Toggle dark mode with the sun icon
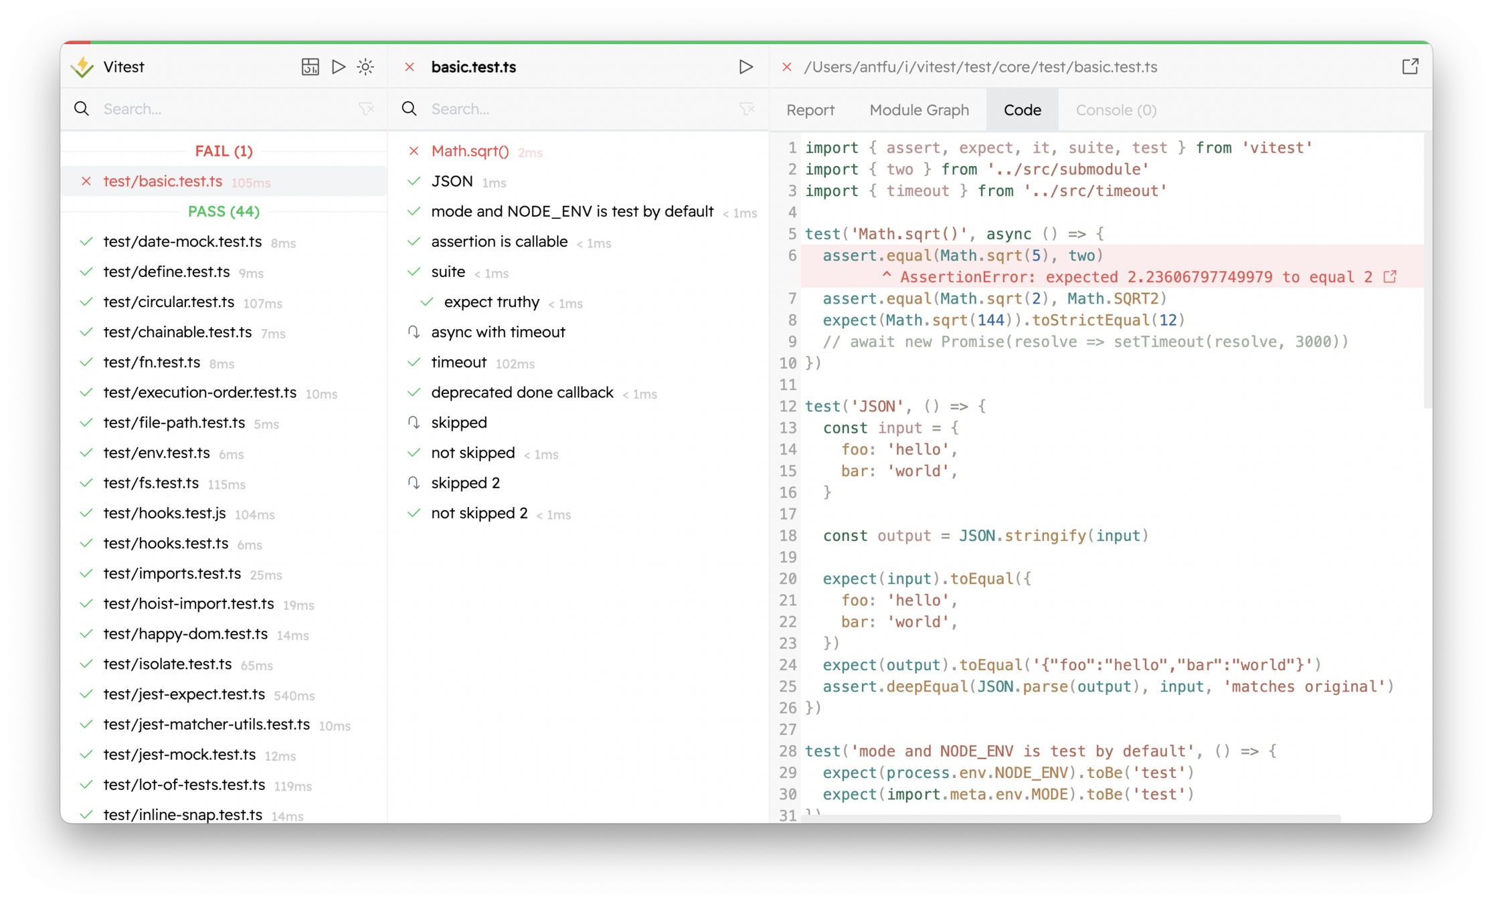The width and height of the screenshot is (1493, 903). coord(365,67)
